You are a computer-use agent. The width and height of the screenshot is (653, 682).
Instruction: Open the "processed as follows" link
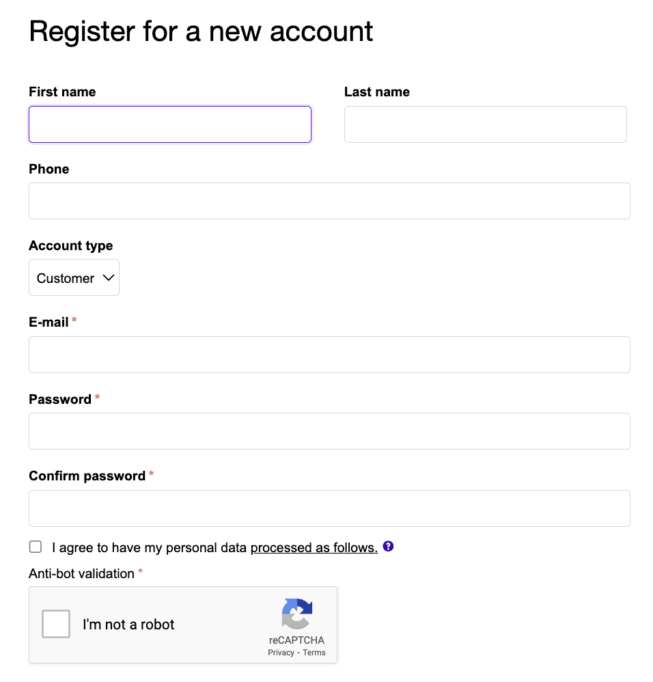tap(314, 547)
